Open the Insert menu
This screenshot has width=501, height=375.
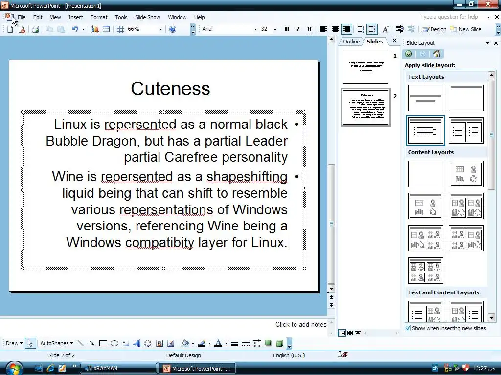coord(75,17)
